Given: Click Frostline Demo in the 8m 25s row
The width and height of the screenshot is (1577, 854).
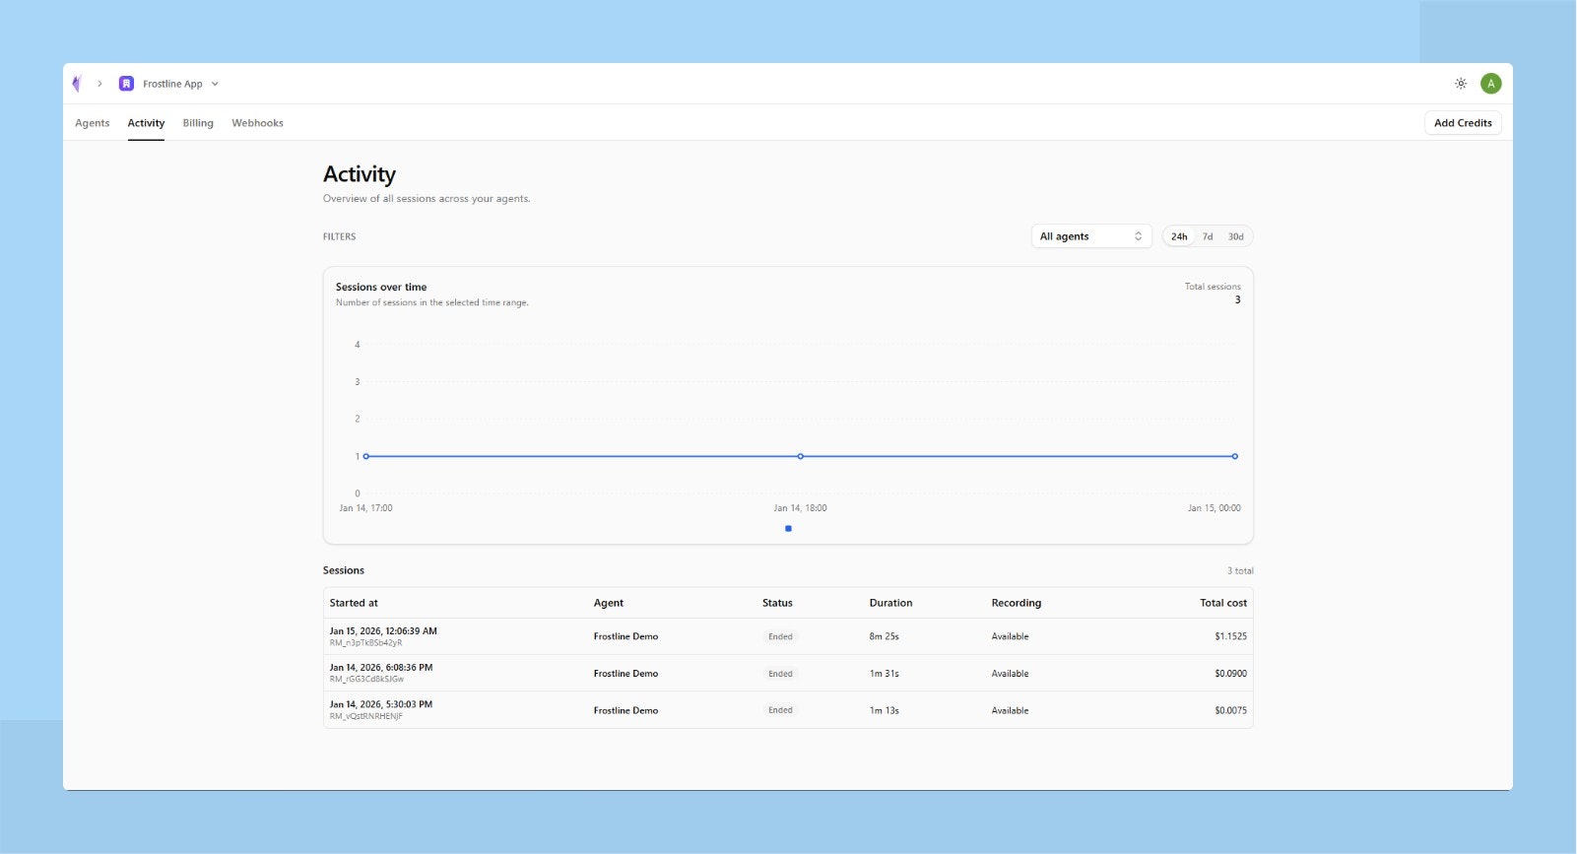Looking at the screenshot, I should tap(625, 636).
